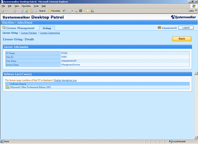This screenshot has width=198, height=144.
Task: Click the yellow Back button
Action: click(182, 39)
